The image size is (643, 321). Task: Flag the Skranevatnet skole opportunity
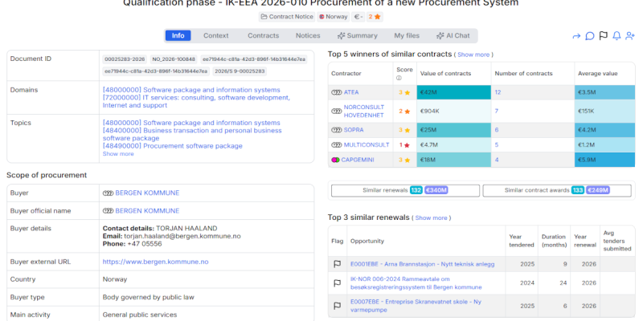337,306
